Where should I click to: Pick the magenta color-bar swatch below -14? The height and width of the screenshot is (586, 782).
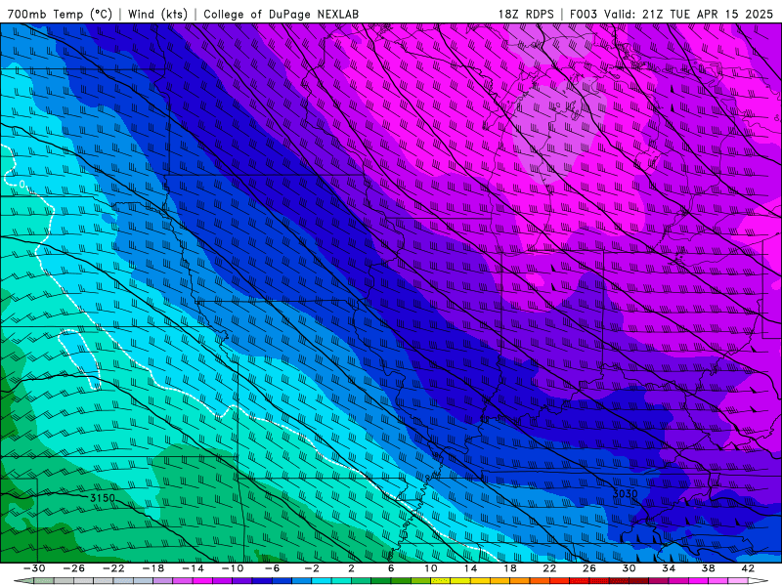tap(202, 581)
